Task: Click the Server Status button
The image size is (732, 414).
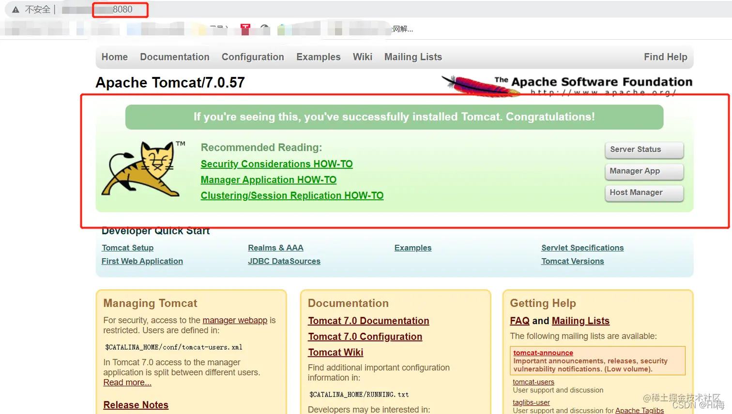Action: pos(644,150)
